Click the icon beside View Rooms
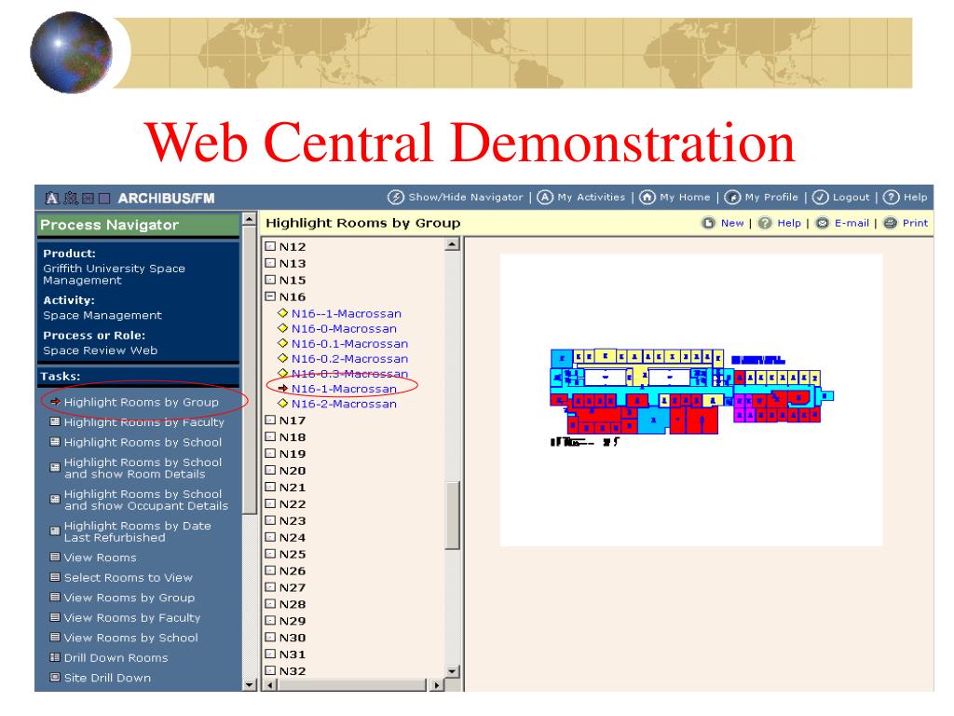 [55, 558]
